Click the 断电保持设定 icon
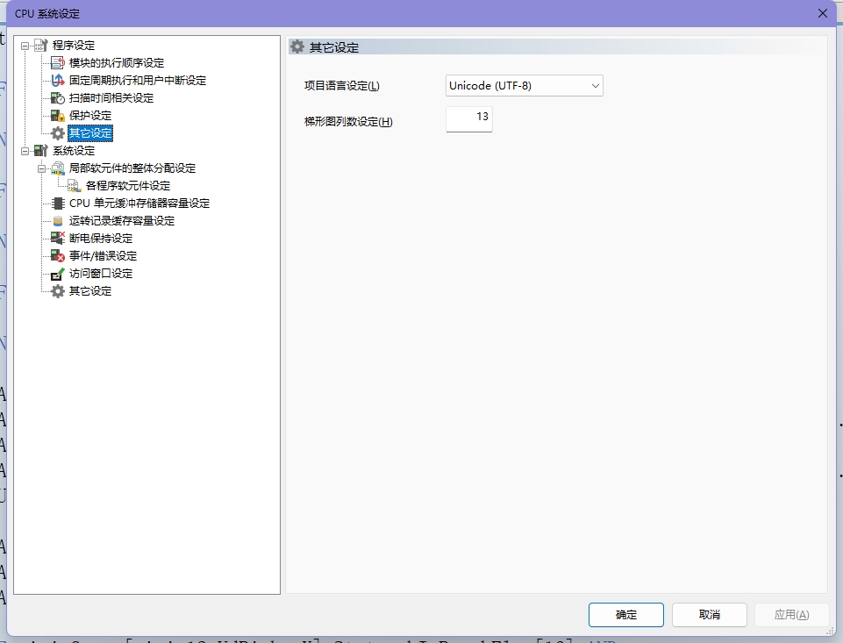The image size is (843, 643). (x=58, y=239)
